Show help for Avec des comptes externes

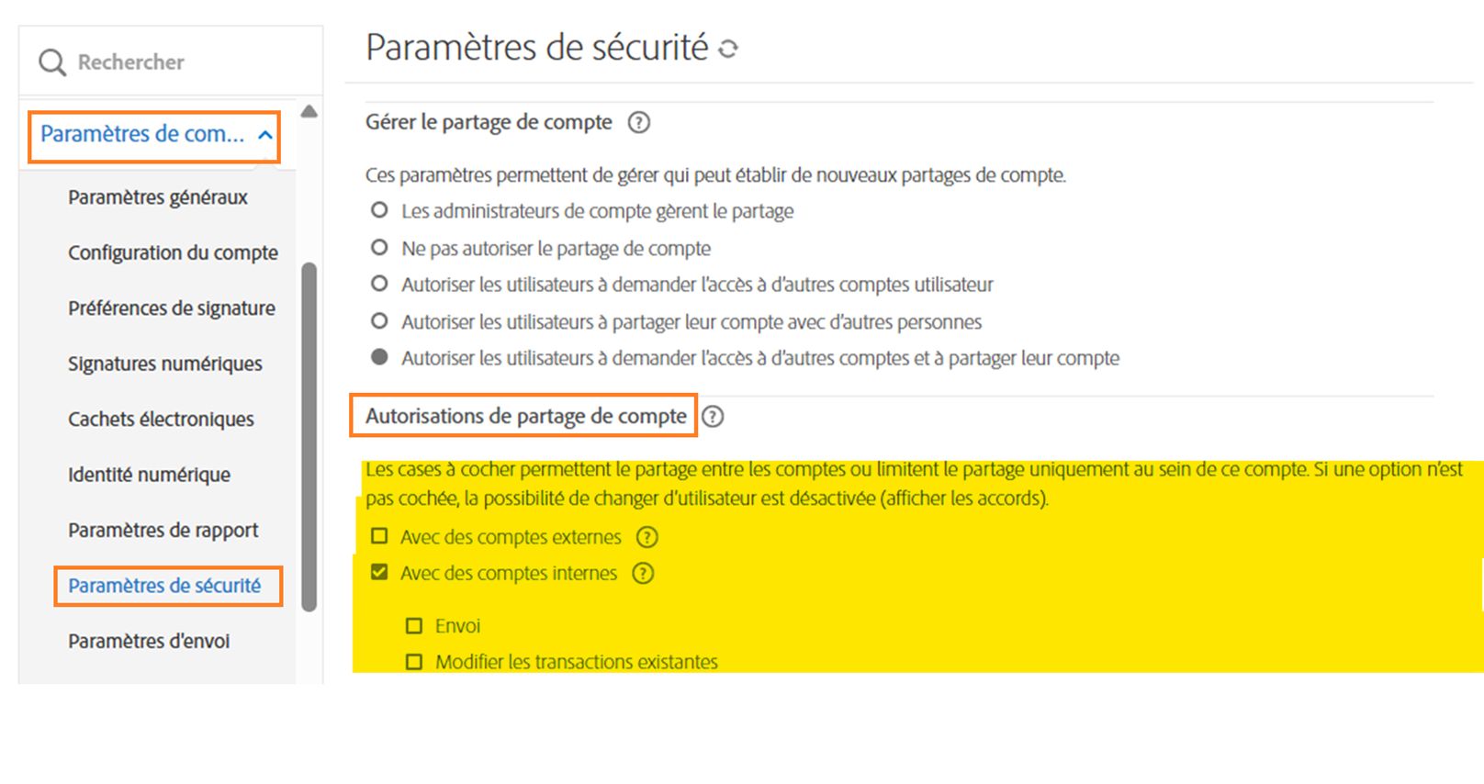tap(647, 537)
